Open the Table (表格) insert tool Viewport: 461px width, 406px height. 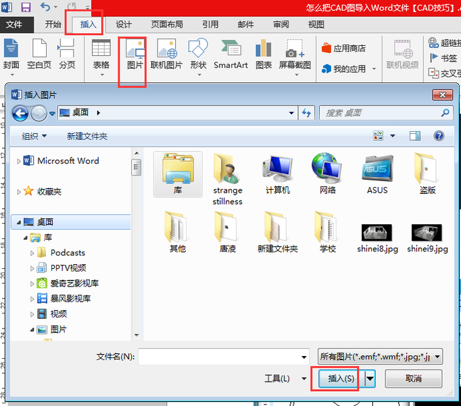point(101,57)
